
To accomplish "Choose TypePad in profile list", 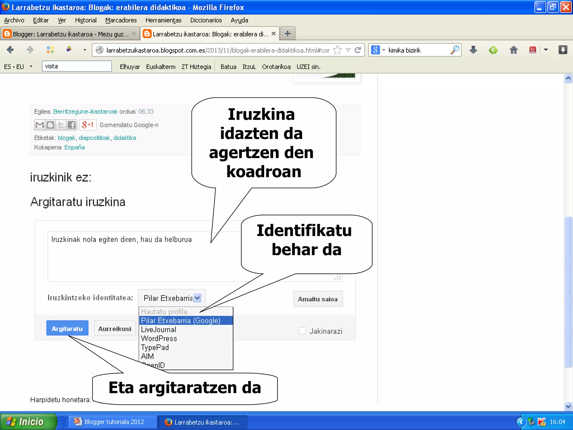I will [x=186, y=347].
